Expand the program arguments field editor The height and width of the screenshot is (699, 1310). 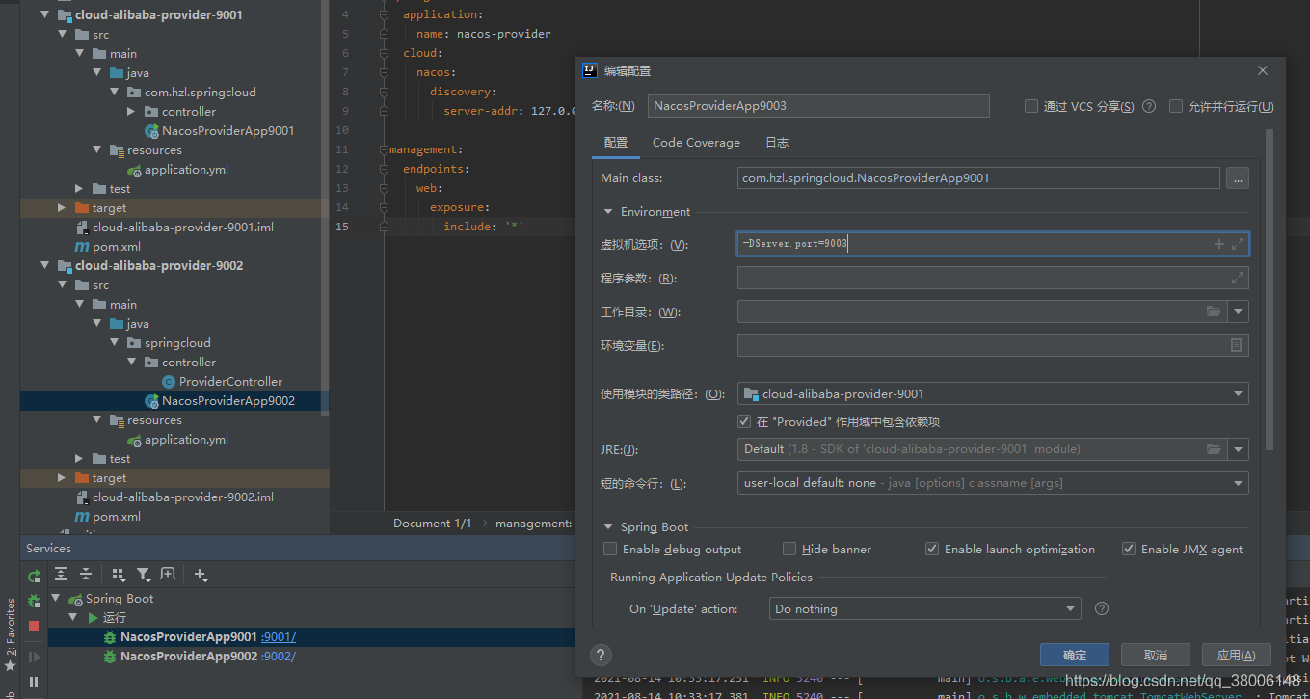coord(1238,278)
